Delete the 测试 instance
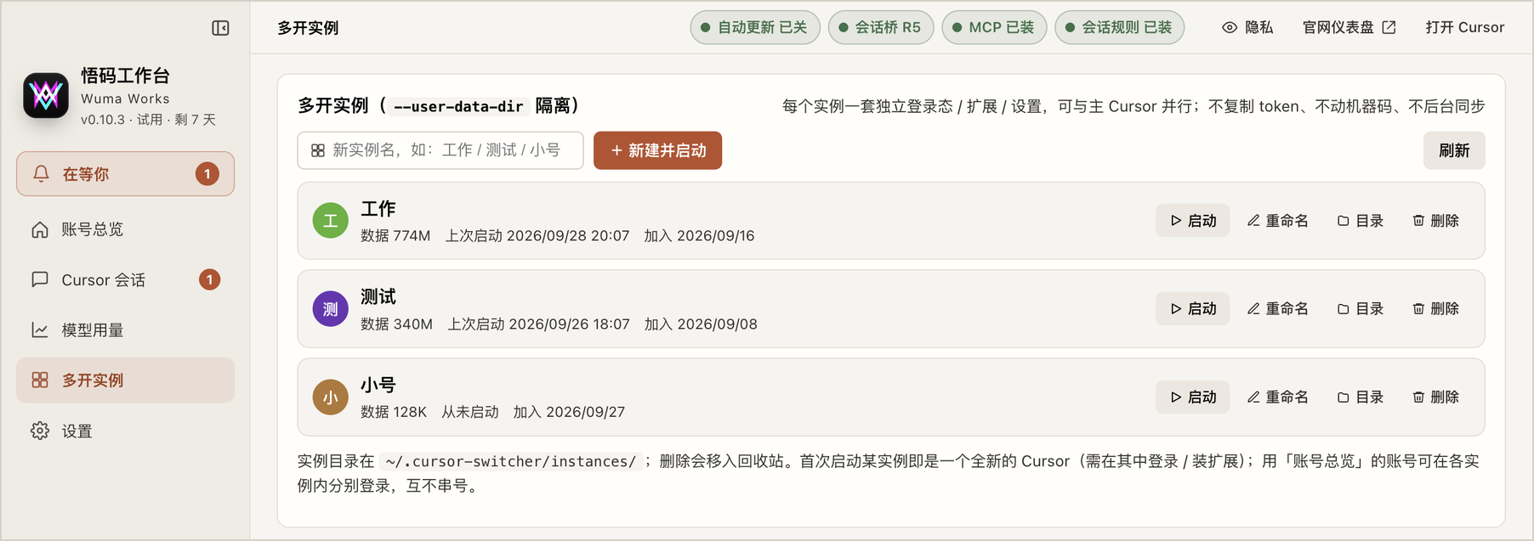 1435,309
